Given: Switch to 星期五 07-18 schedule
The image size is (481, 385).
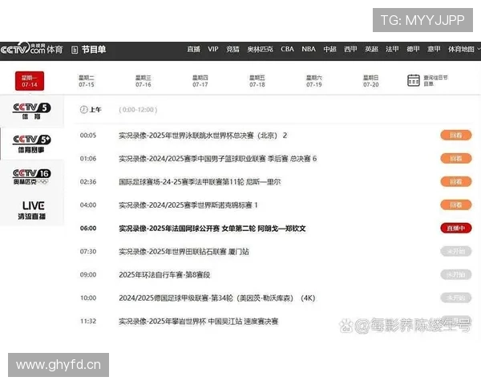Looking at the screenshot, I should [x=257, y=81].
